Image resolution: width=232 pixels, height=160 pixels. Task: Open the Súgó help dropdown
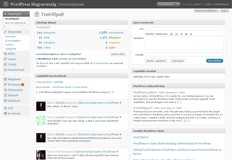[x=224, y=11]
